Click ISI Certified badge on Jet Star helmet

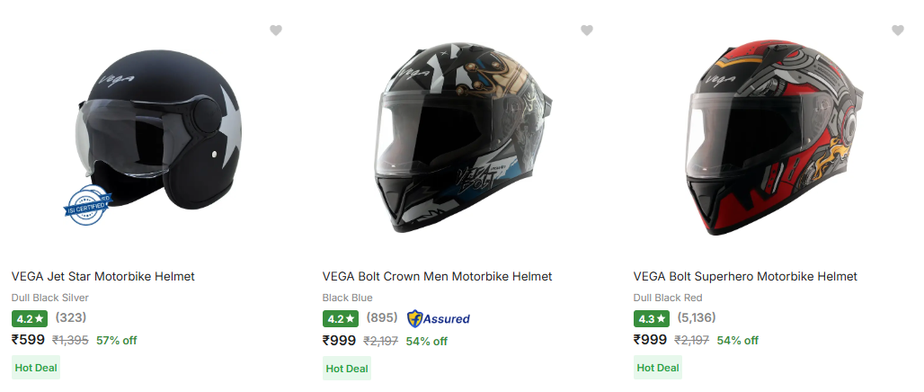coord(87,205)
